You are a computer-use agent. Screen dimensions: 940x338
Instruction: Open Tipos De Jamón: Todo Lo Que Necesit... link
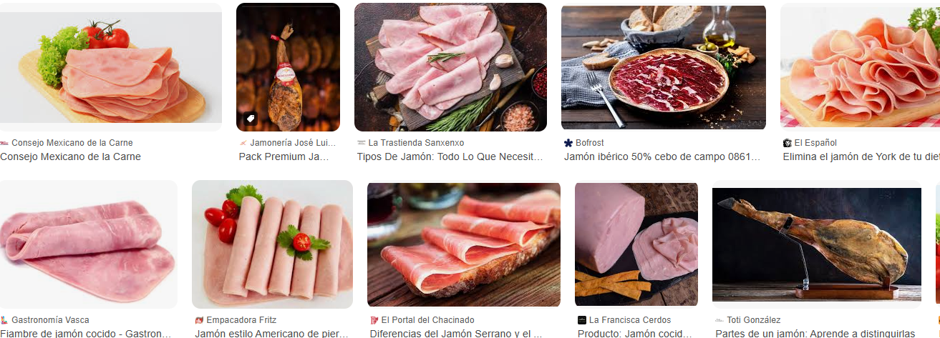[x=450, y=156]
